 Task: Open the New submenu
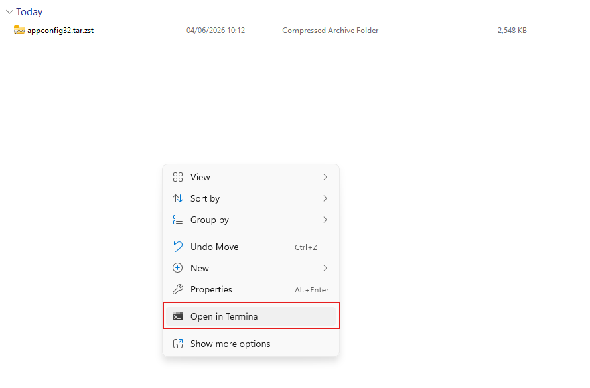click(x=251, y=268)
